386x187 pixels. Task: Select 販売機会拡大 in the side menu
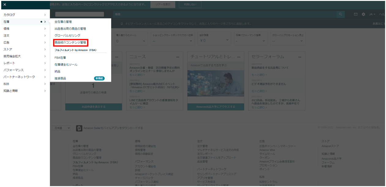point(12,56)
